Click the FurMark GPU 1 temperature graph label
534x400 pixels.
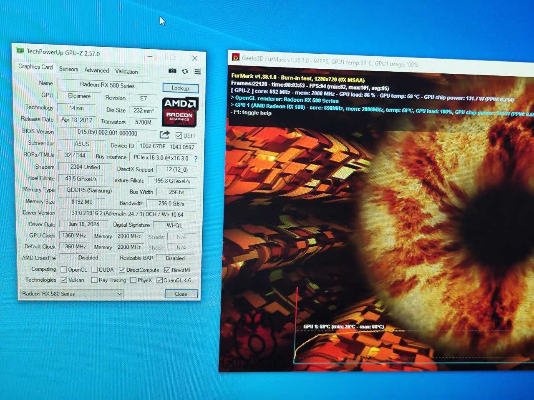click(343, 327)
